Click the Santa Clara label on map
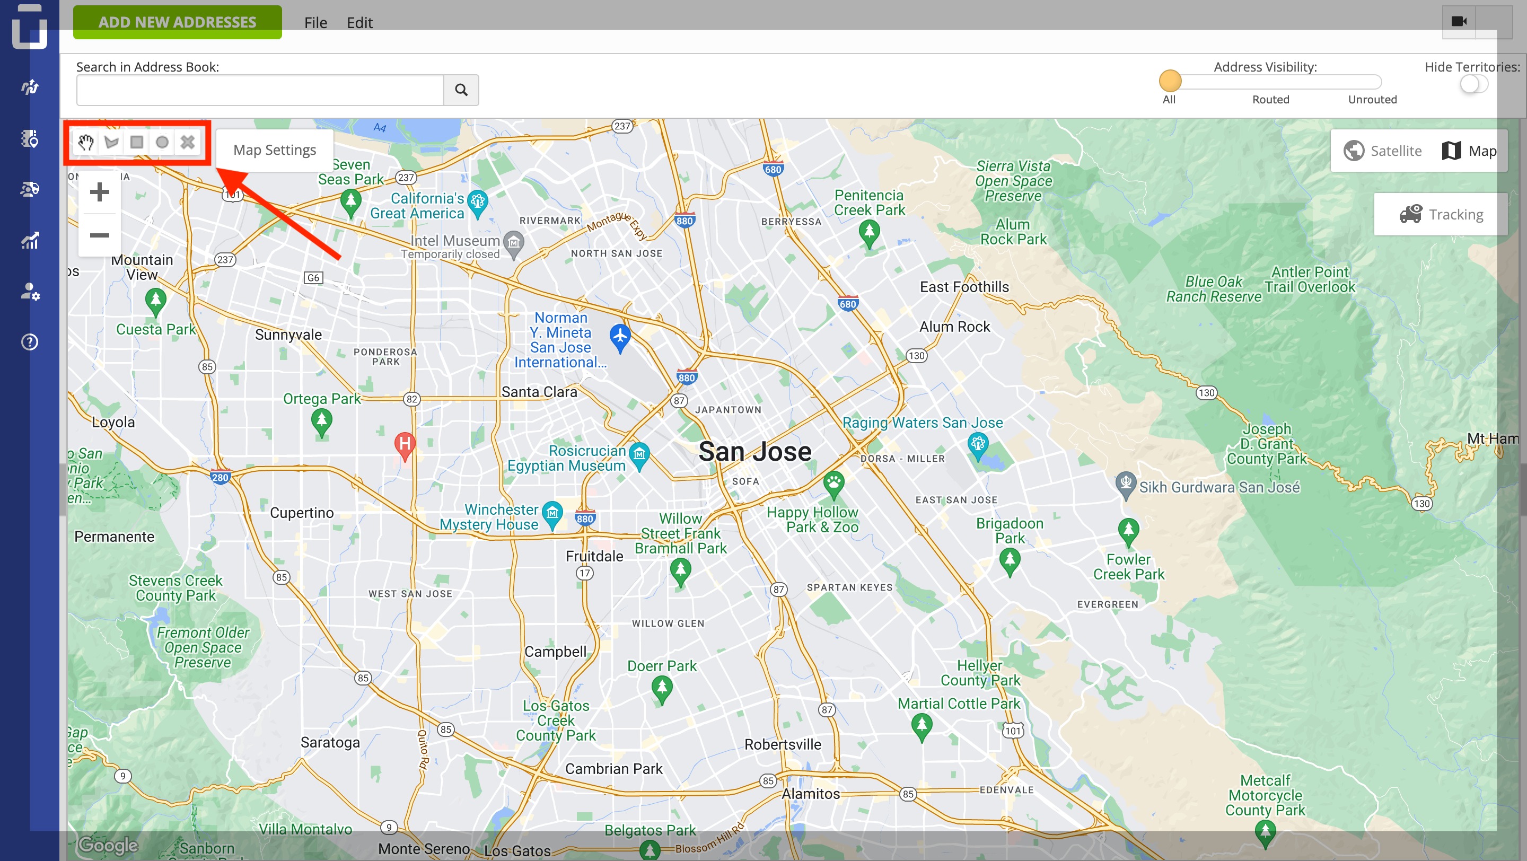This screenshot has width=1527, height=861. [x=539, y=392]
